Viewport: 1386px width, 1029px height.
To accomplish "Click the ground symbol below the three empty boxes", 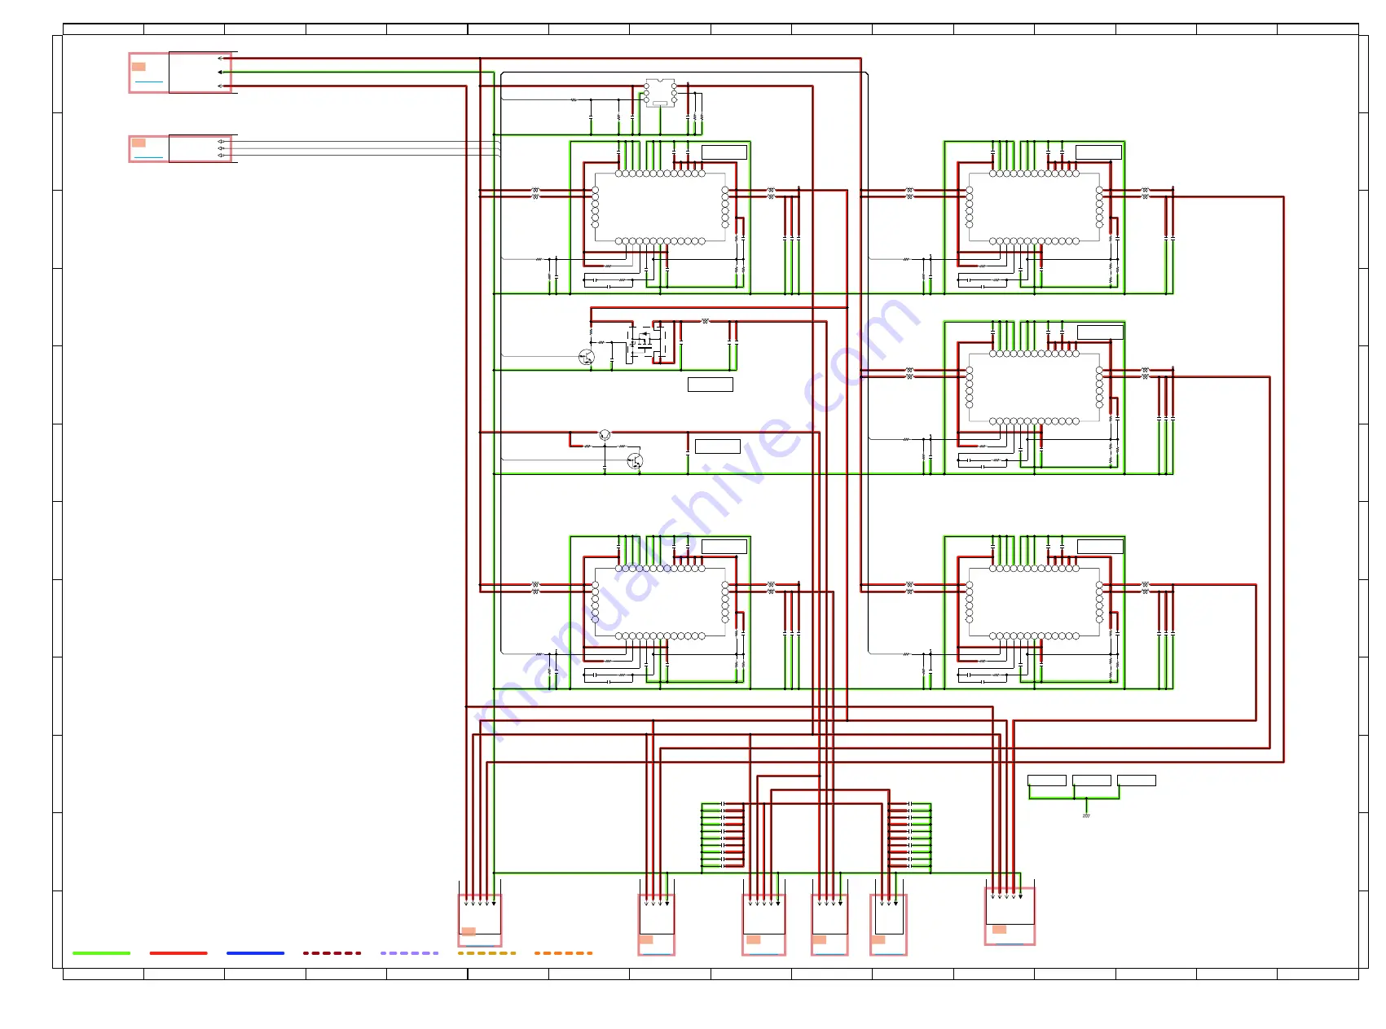I will pyautogui.click(x=1086, y=814).
